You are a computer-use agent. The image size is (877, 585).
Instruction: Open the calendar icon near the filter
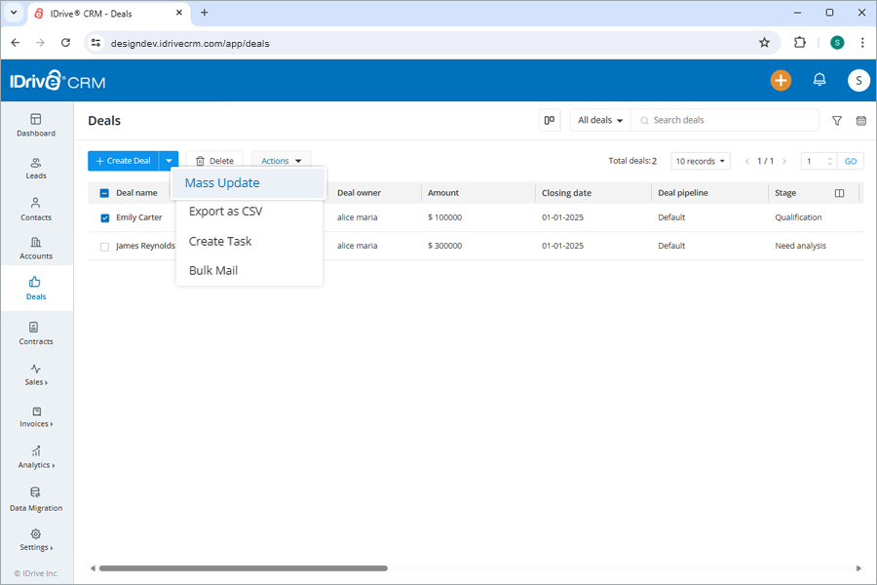(x=860, y=120)
